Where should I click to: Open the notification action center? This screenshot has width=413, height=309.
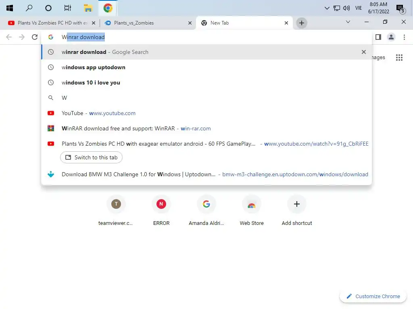[x=400, y=8]
